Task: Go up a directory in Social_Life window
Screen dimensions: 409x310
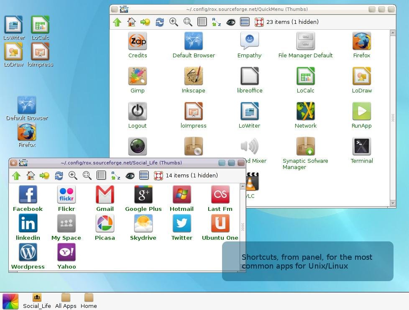Action: click(x=16, y=176)
